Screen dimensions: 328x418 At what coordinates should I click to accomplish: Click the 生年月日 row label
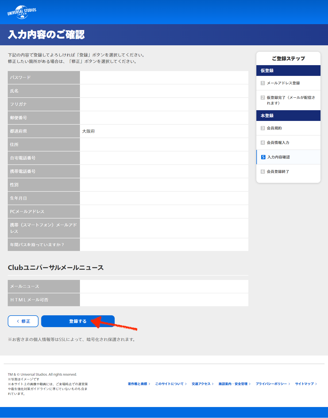point(44,198)
